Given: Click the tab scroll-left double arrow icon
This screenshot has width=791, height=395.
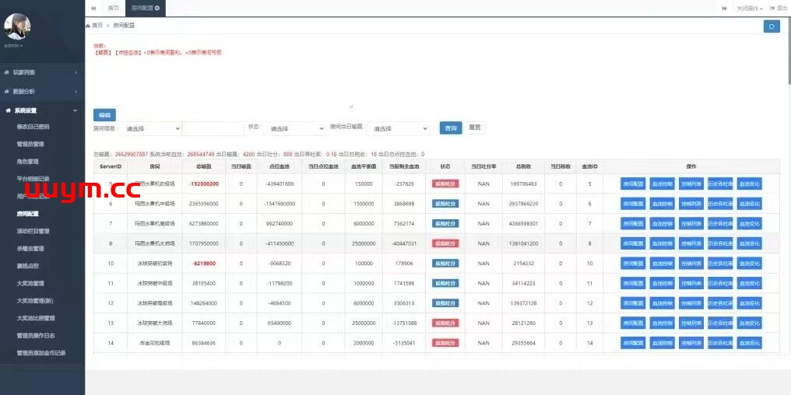Looking at the screenshot, I should pyautogui.click(x=94, y=8).
